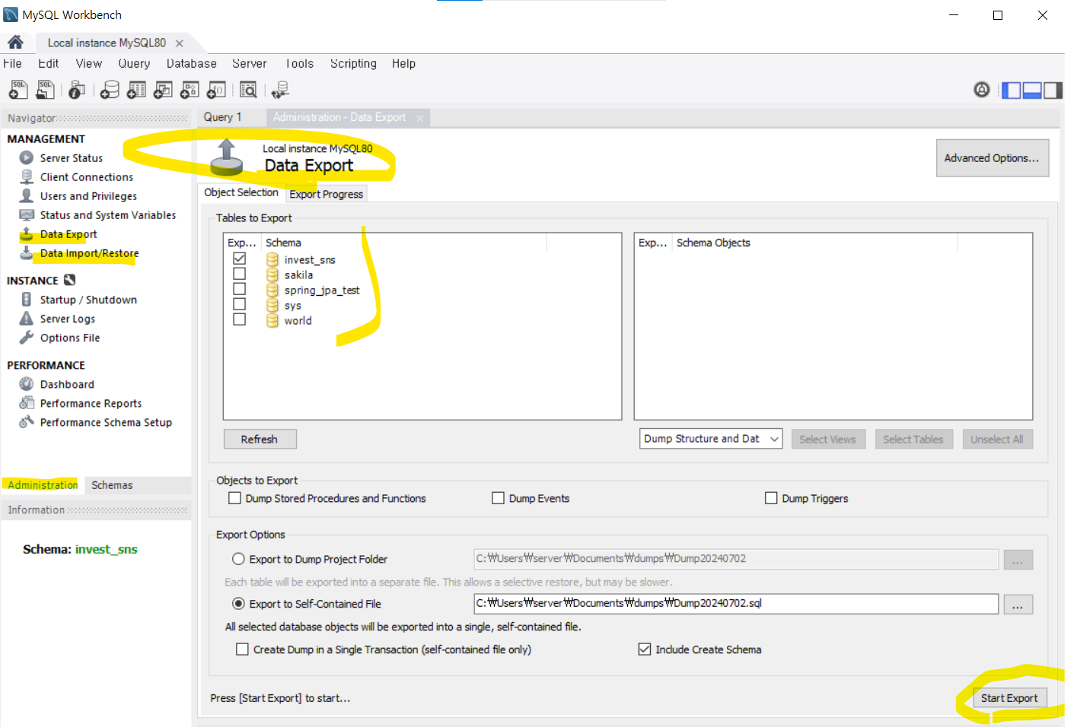Click the Startup / Shutdown icon
The image size is (1077, 727).
click(x=27, y=299)
